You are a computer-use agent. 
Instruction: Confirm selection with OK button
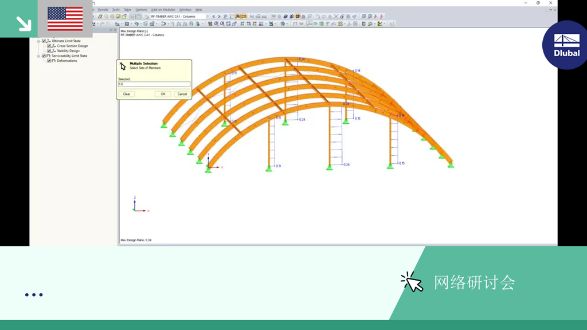(x=163, y=94)
